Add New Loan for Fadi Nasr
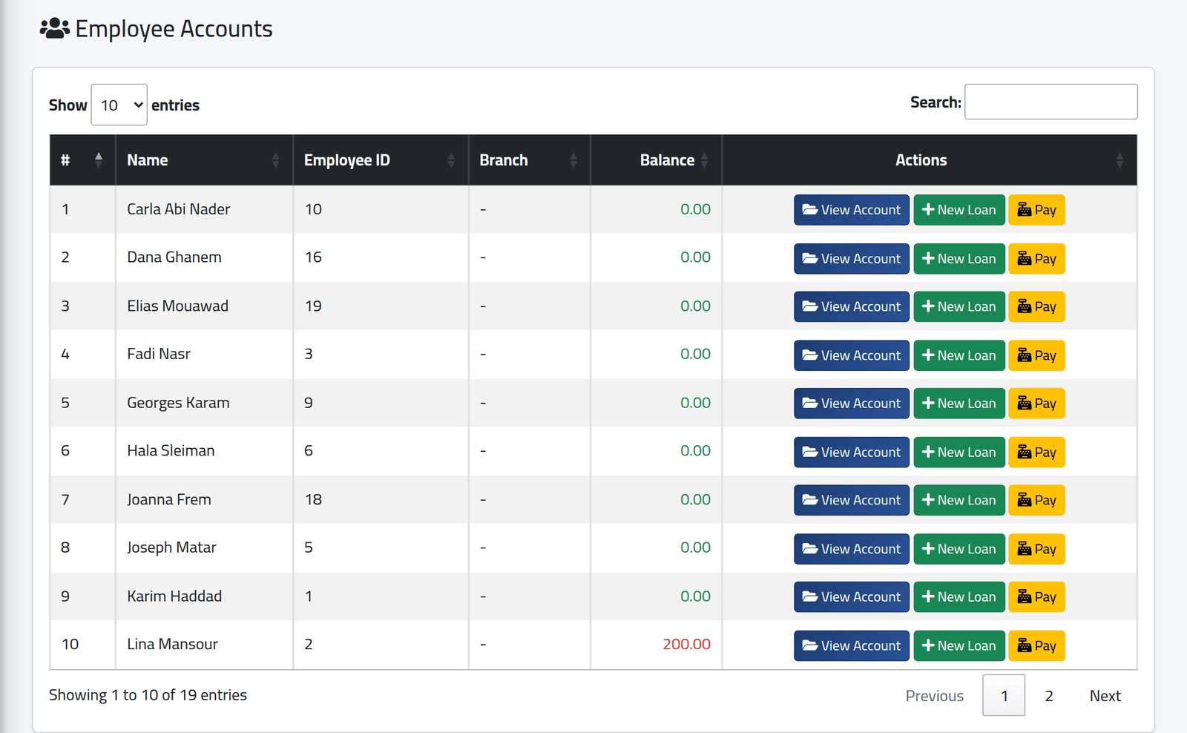The width and height of the screenshot is (1187, 733). pyautogui.click(x=959, y=355)
